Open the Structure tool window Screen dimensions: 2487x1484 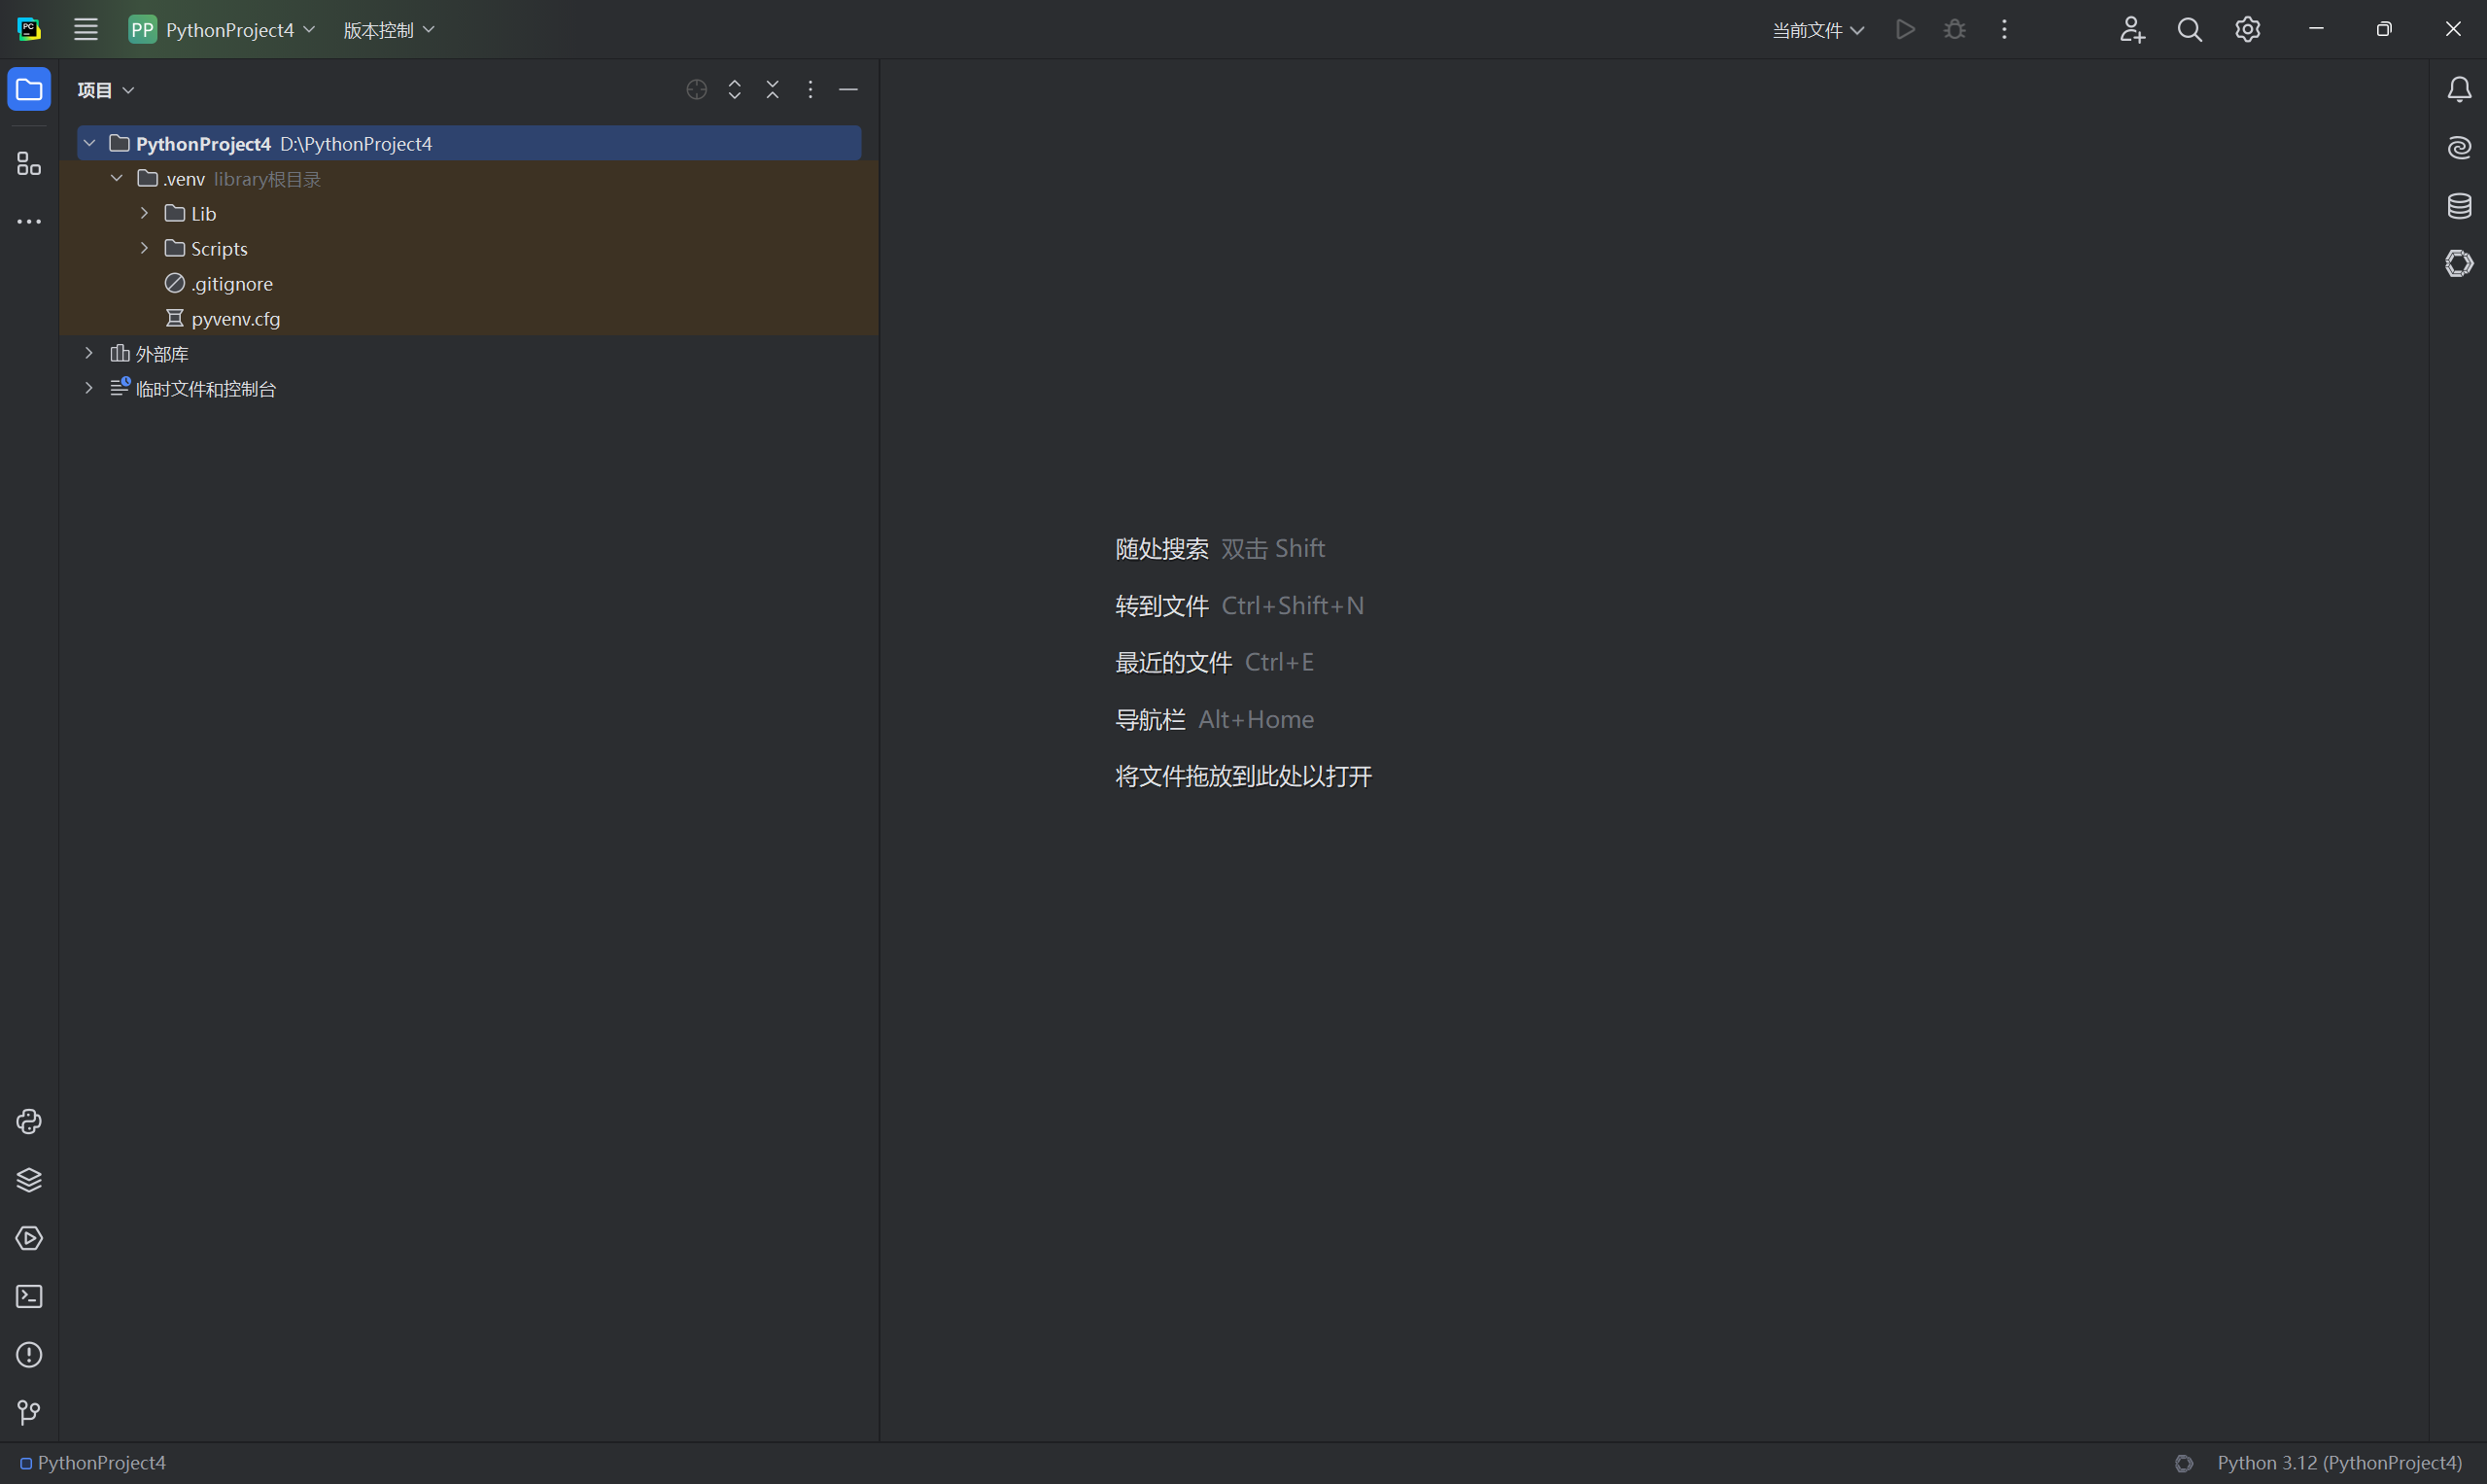29,164
